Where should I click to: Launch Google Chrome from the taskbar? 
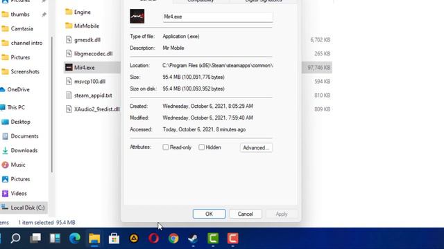pos(173,239)
